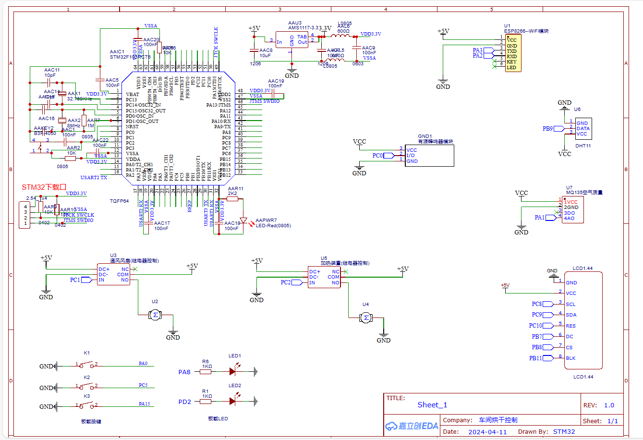This screenshot has height=440, width=643.
Task: Select the AMS1117-3.3 regulator symbol
Action: (x=292, y=39)
